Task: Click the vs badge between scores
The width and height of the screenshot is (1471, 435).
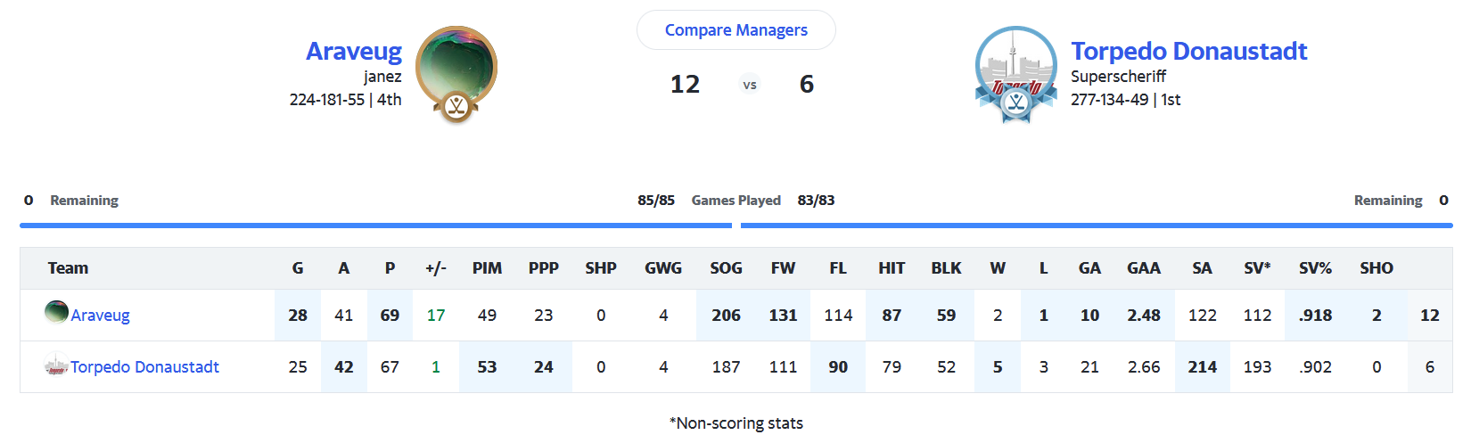Action: point(750,85)
